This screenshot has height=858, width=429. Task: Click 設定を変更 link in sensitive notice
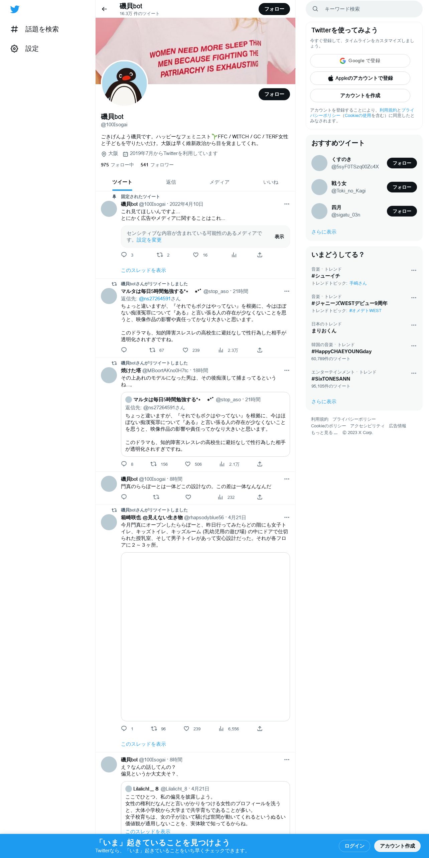(x=149, y=240)
